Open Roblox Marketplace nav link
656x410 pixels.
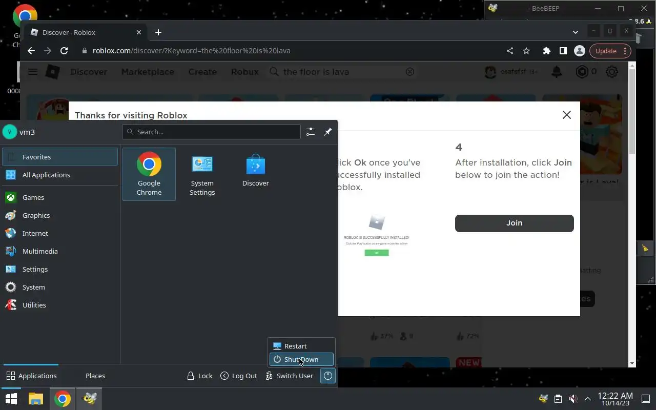[148, 72]
